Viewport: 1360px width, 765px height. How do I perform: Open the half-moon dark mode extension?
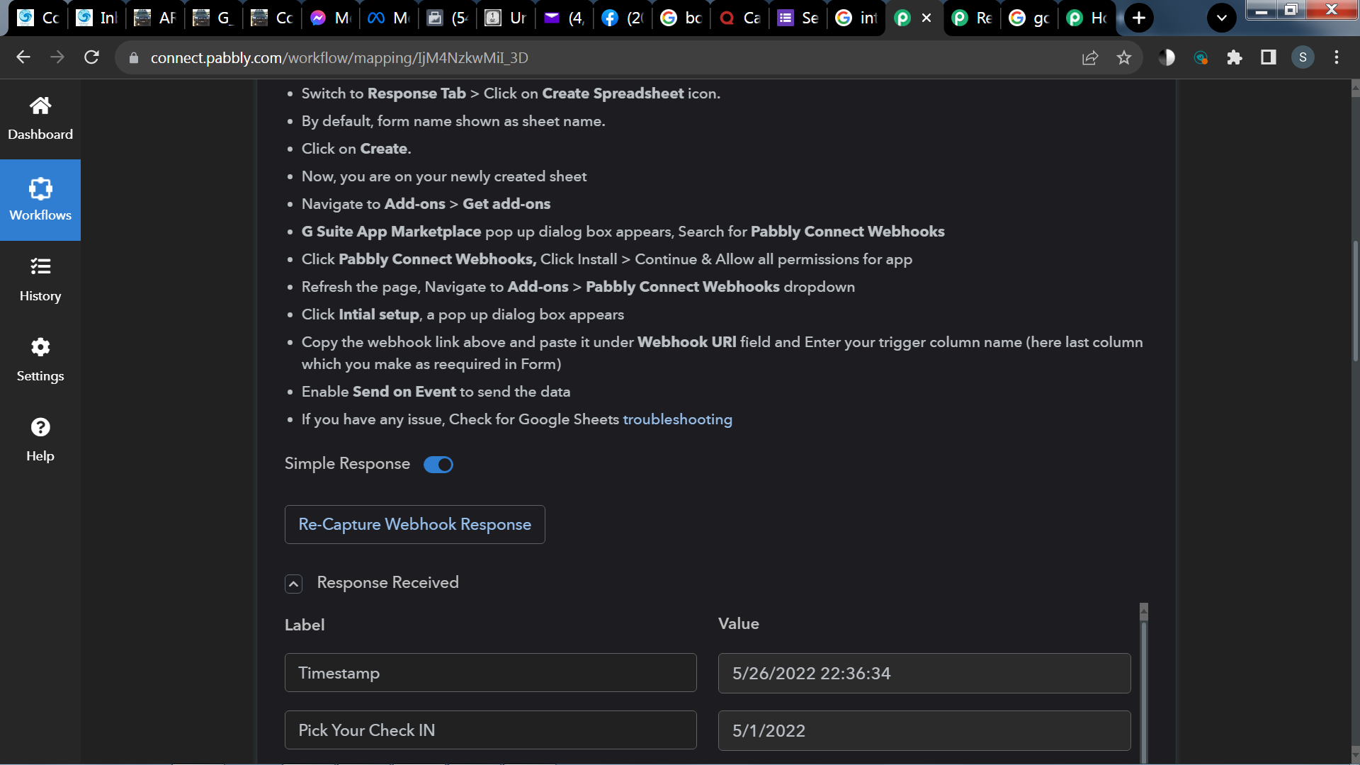tap(1167, 57)
